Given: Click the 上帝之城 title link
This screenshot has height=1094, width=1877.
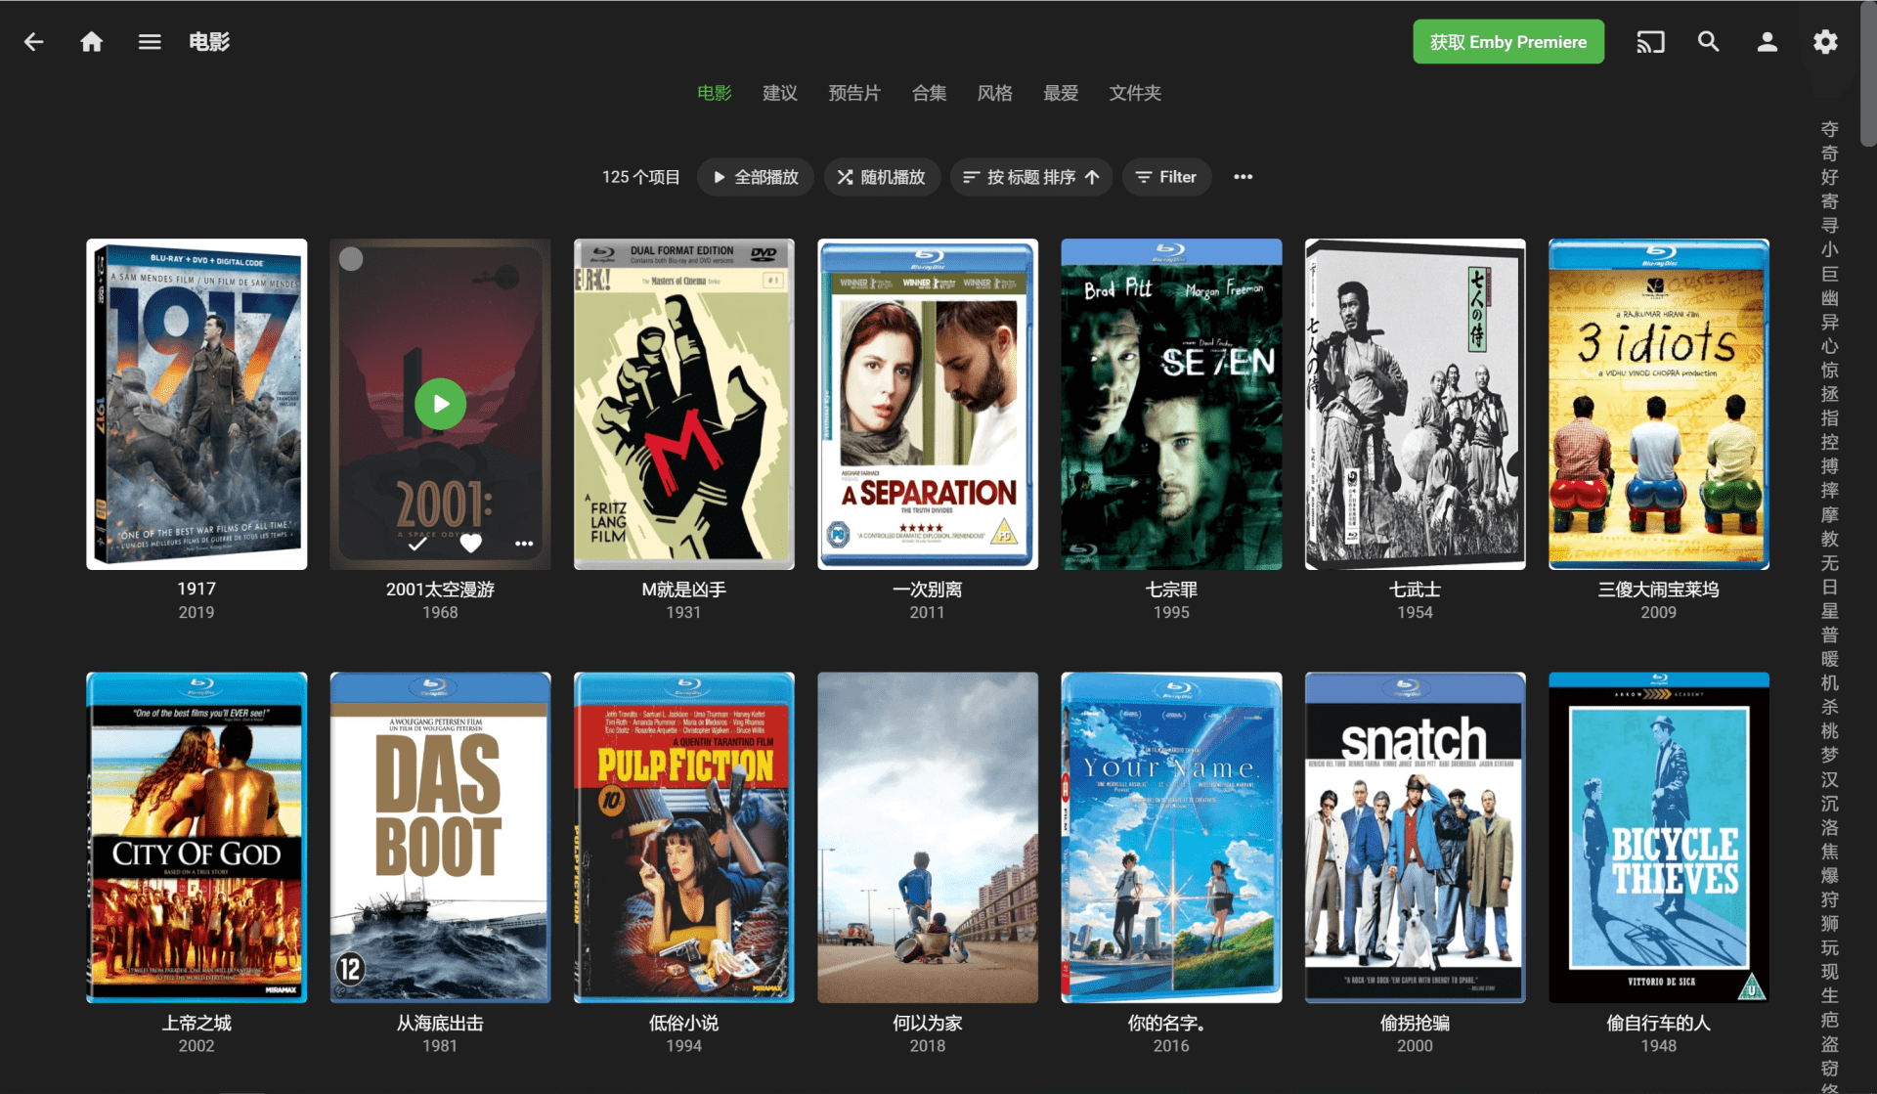Looking at the screenshot, I should click(196, 1023).
